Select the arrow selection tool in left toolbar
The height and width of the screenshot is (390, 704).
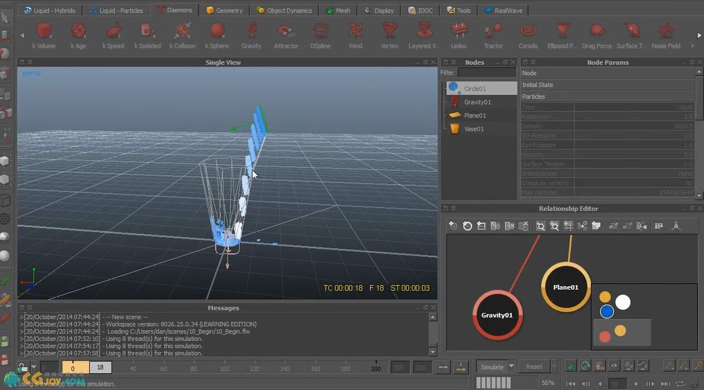pyautogui.click(x=5, y=17)
